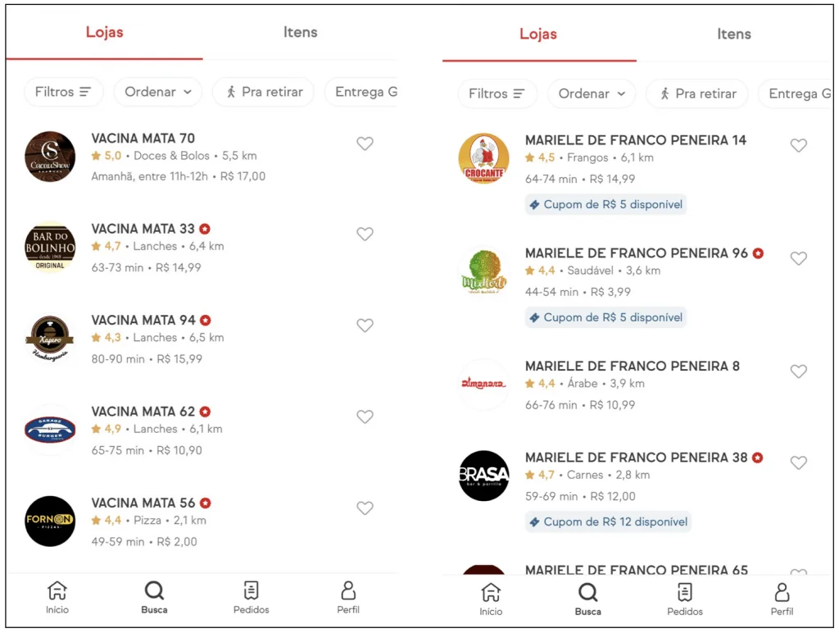Open MARIELE DE FRANCO PENEIRA 8 title
The image size is (839, 633).
coord(632,367)
